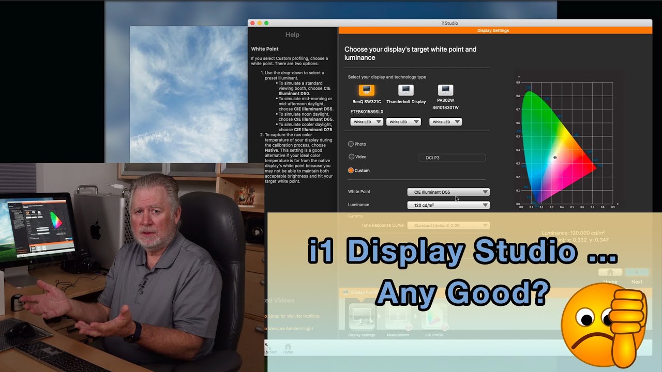Click the serial 'ETEBK01589SL0' text
Image resolution: width=662 pixels, height=372 pixels.
tap(367, 112)
